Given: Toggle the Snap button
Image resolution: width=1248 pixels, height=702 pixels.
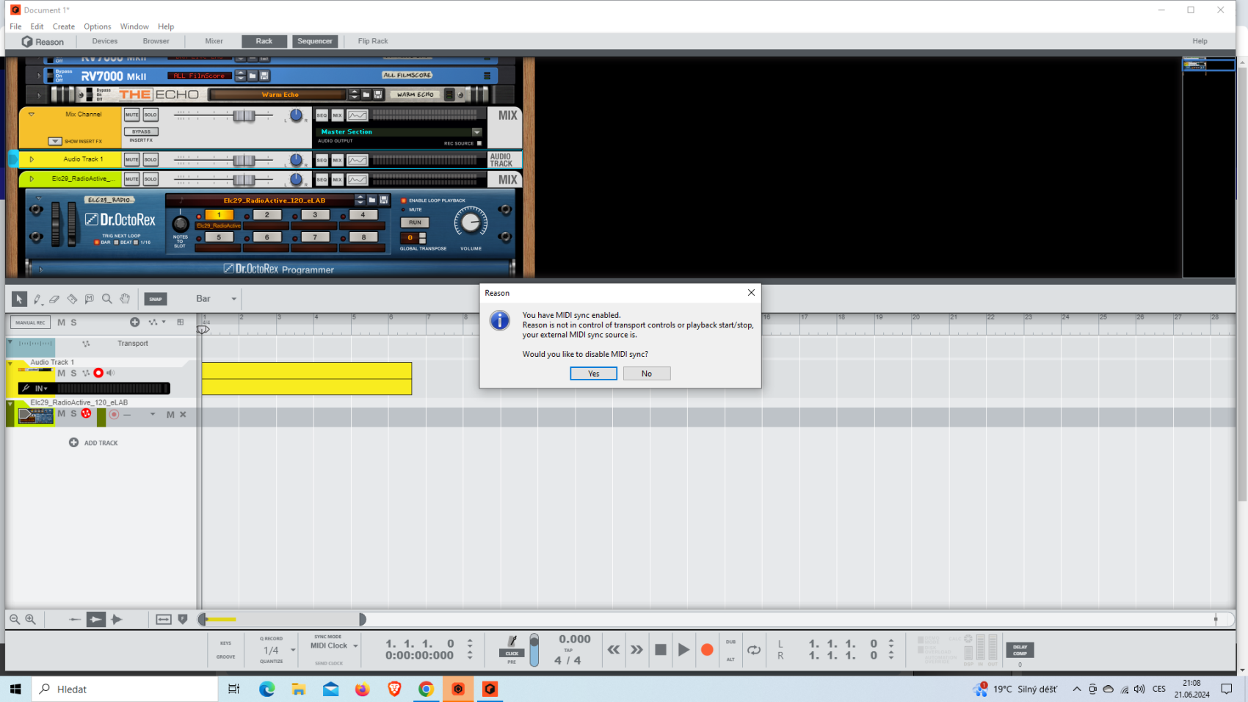Looking at the screenshot, I should pos(155,299).
